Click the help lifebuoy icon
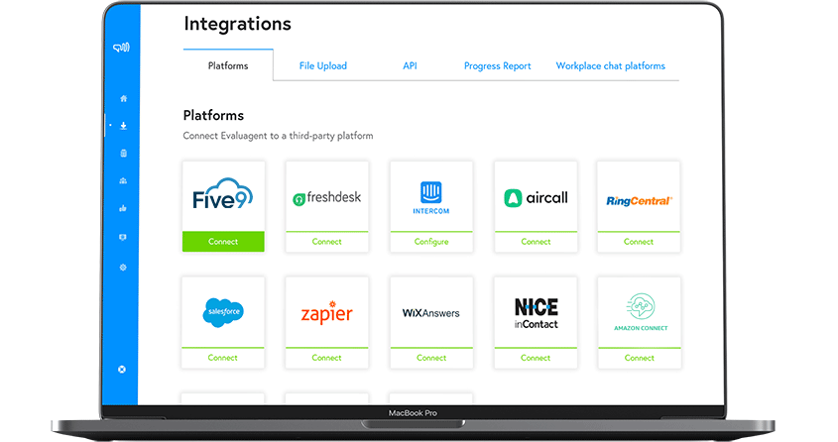Screen dimensions: 838x442 122,370
